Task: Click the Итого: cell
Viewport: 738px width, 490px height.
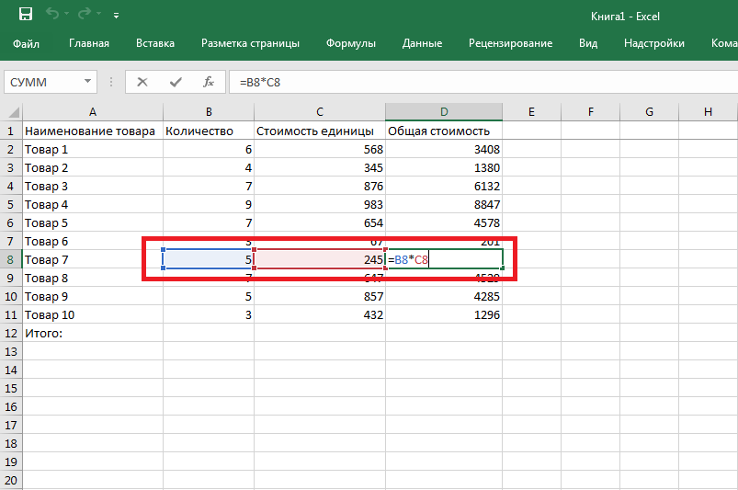Action: coord(92,333)
